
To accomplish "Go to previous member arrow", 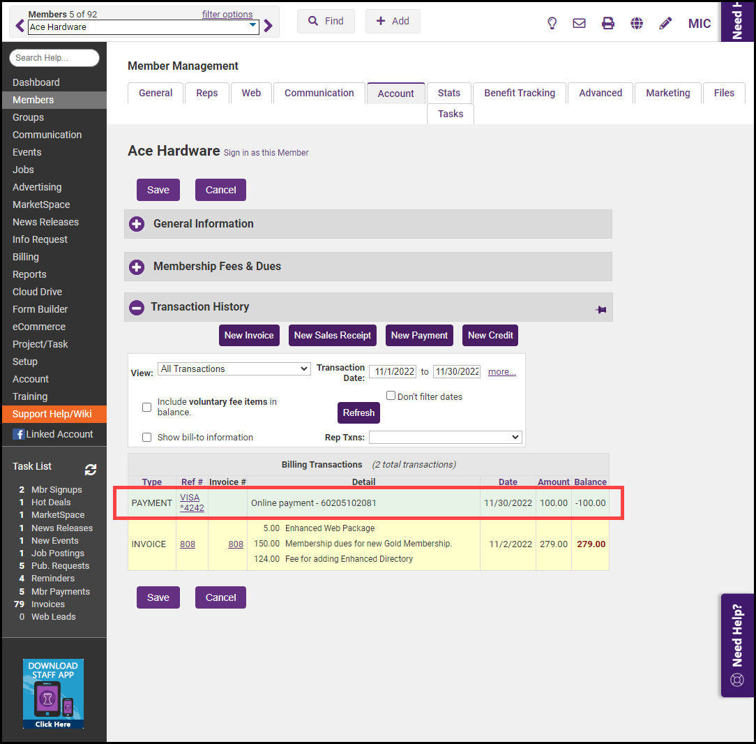I will (20, 27).
